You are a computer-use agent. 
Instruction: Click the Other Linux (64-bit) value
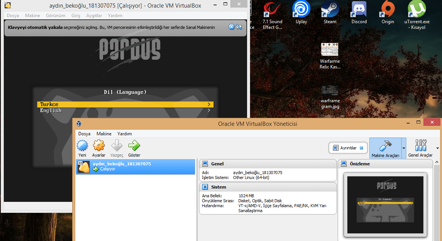[x=251, y=178]
